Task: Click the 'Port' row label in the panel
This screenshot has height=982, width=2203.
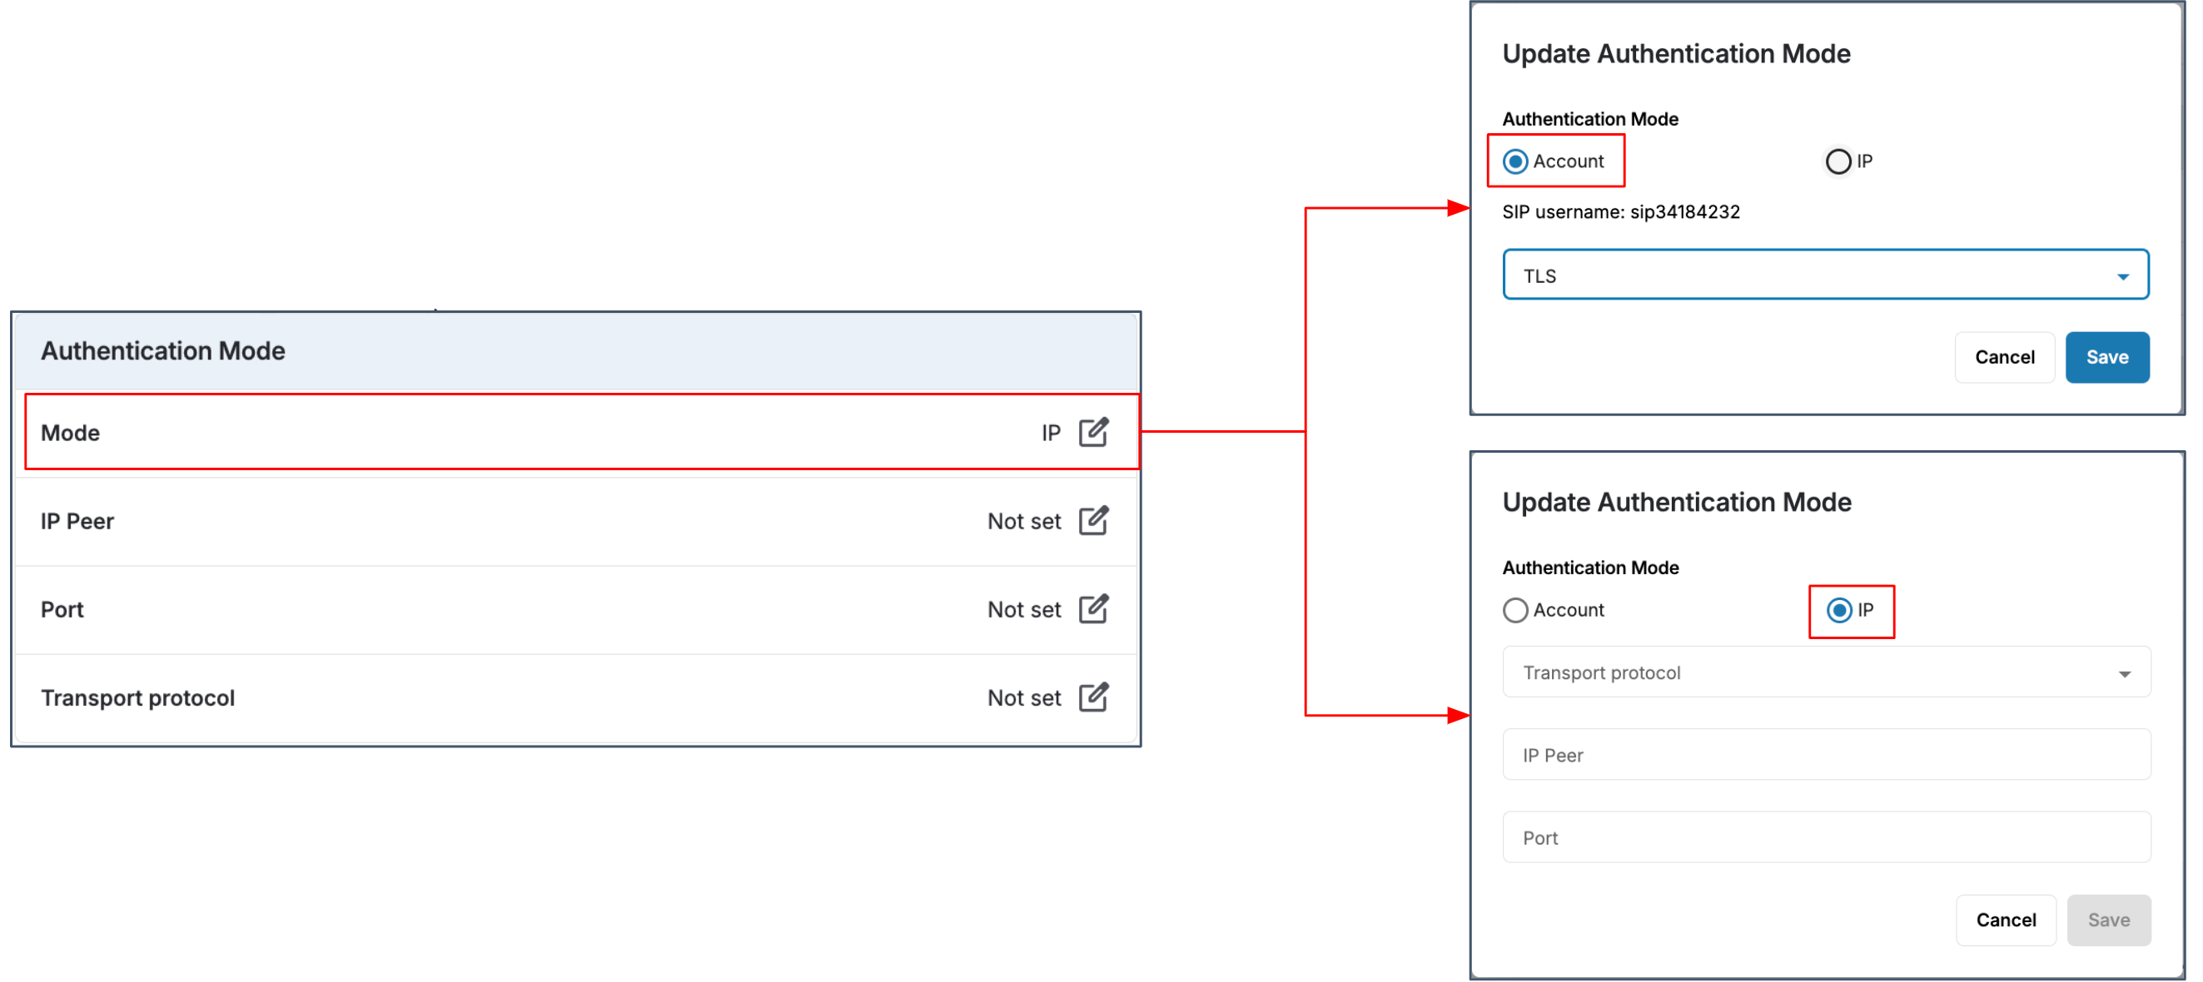Action: (x=62, y=609)
